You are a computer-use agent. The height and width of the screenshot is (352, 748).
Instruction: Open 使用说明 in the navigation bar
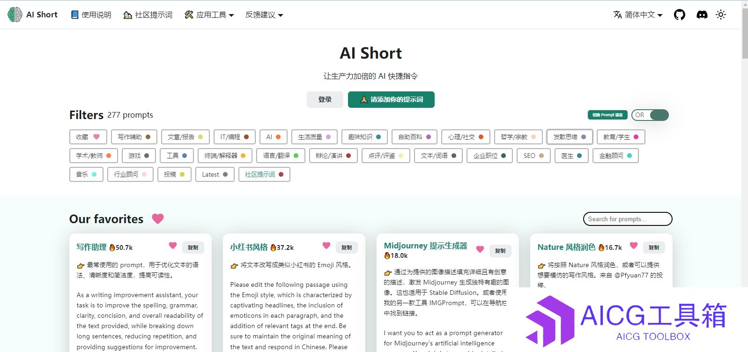point(91,15)
